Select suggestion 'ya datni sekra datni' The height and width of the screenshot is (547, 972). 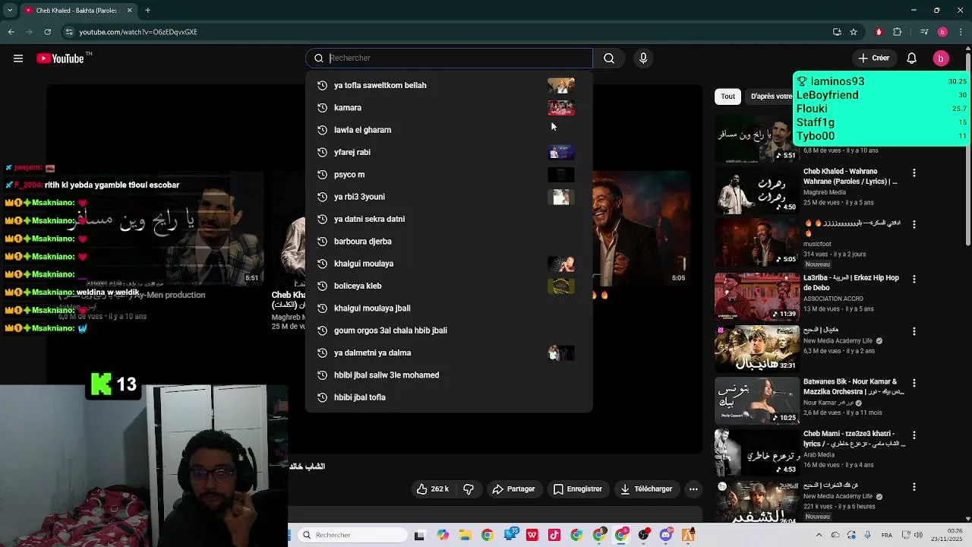[x=449, y=219]
